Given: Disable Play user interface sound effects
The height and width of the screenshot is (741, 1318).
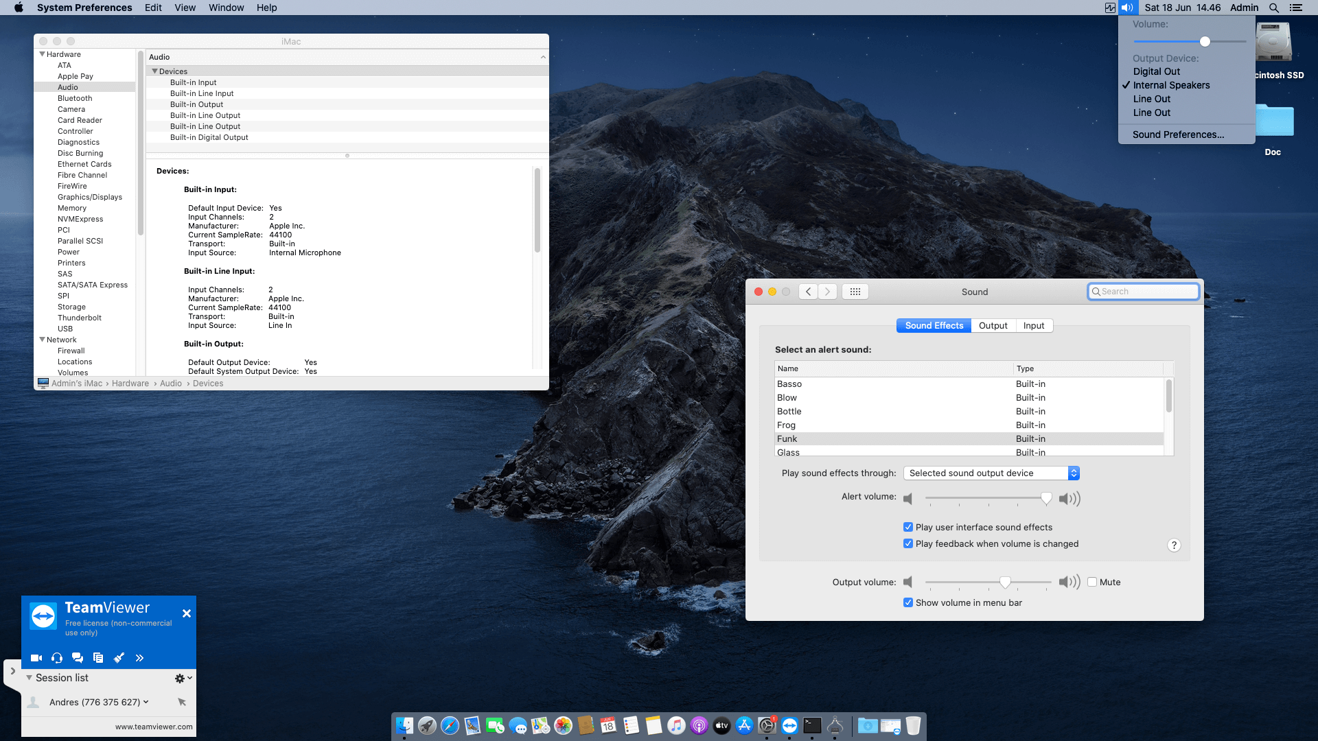Looking at the screenshot, I should [x=907, y=527].
